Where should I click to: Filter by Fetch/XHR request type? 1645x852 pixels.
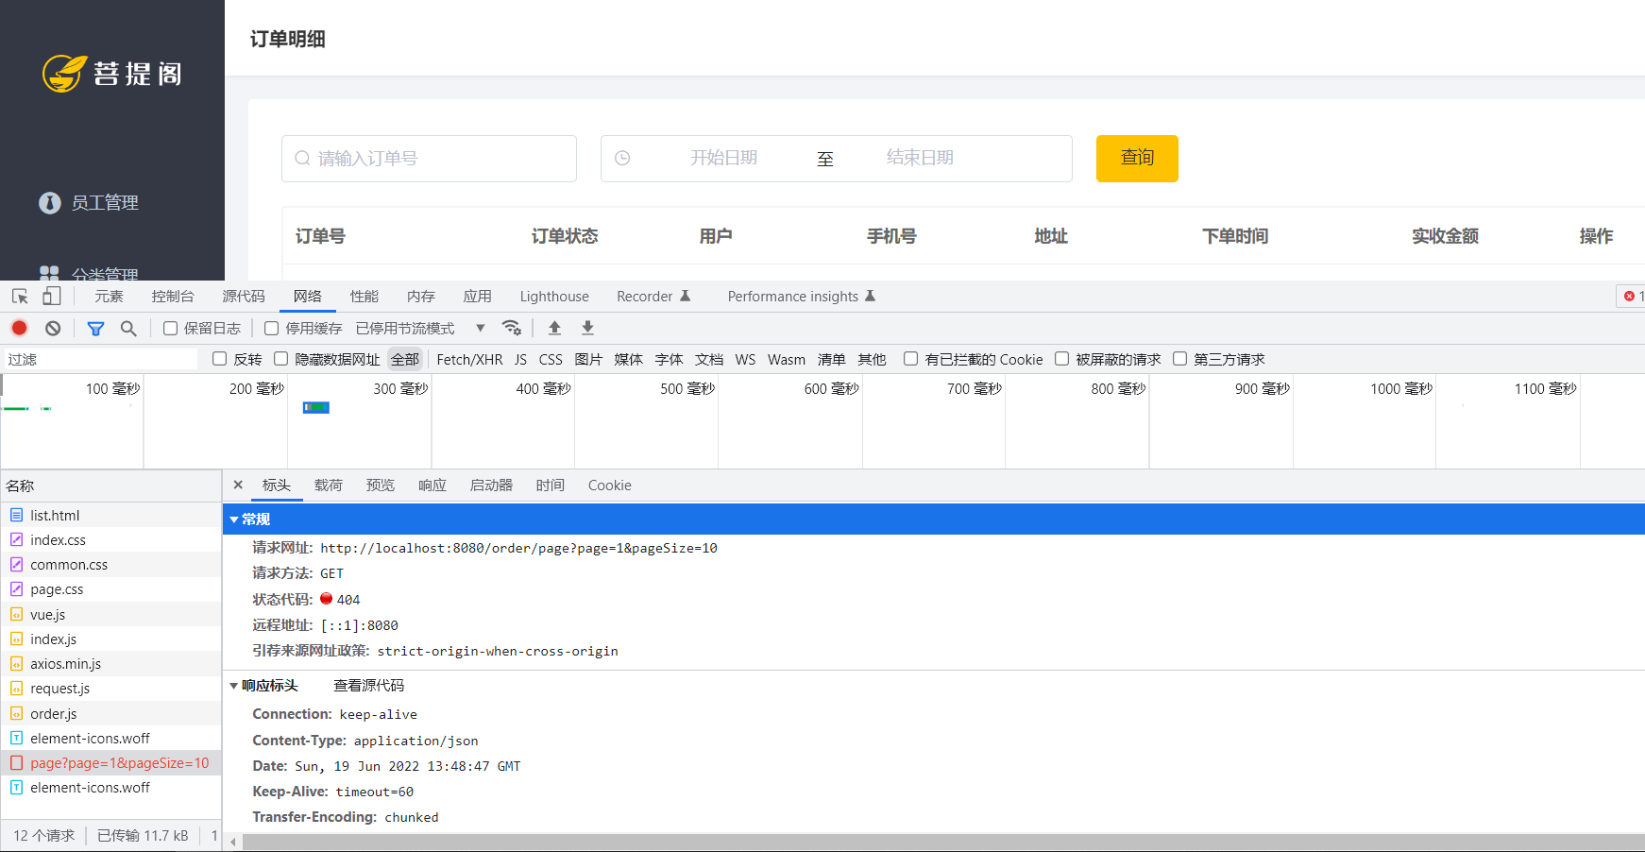pyautogui.click(x=469, y=359)
